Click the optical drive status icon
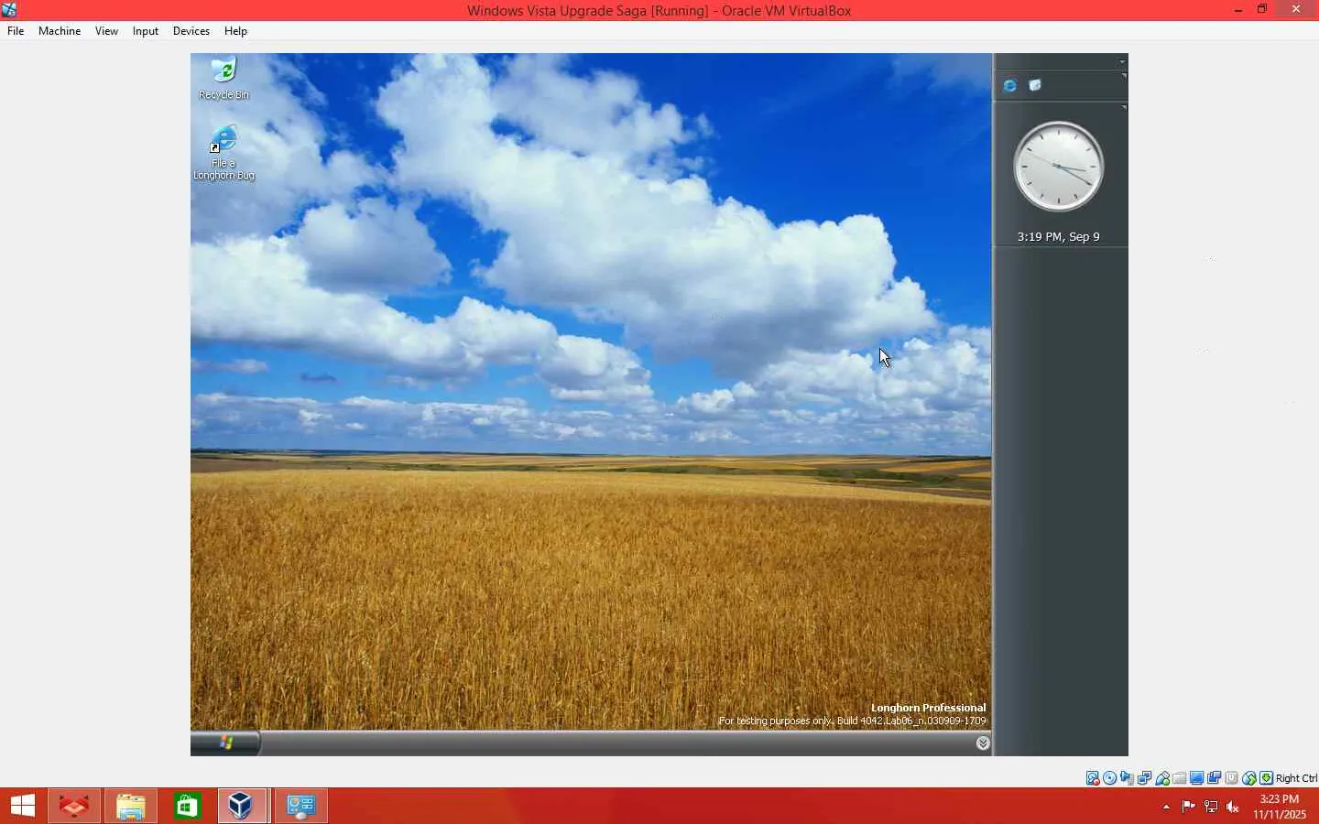 1110,778
